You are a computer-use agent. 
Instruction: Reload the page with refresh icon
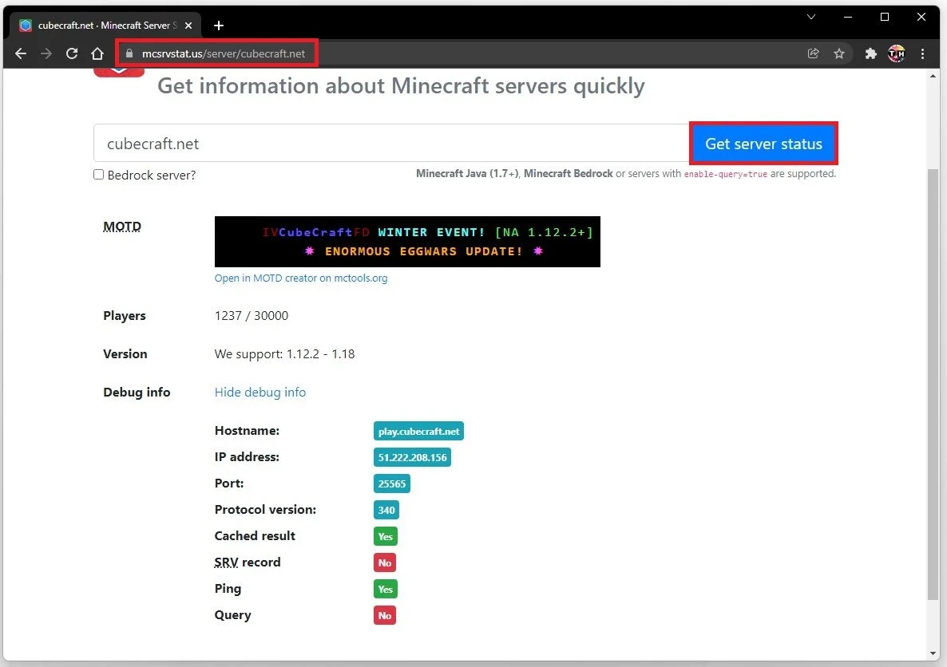point(72,53)
